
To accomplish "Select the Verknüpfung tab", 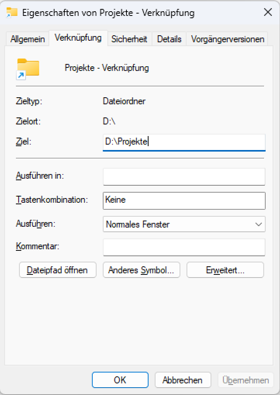I will click(78, 38).
